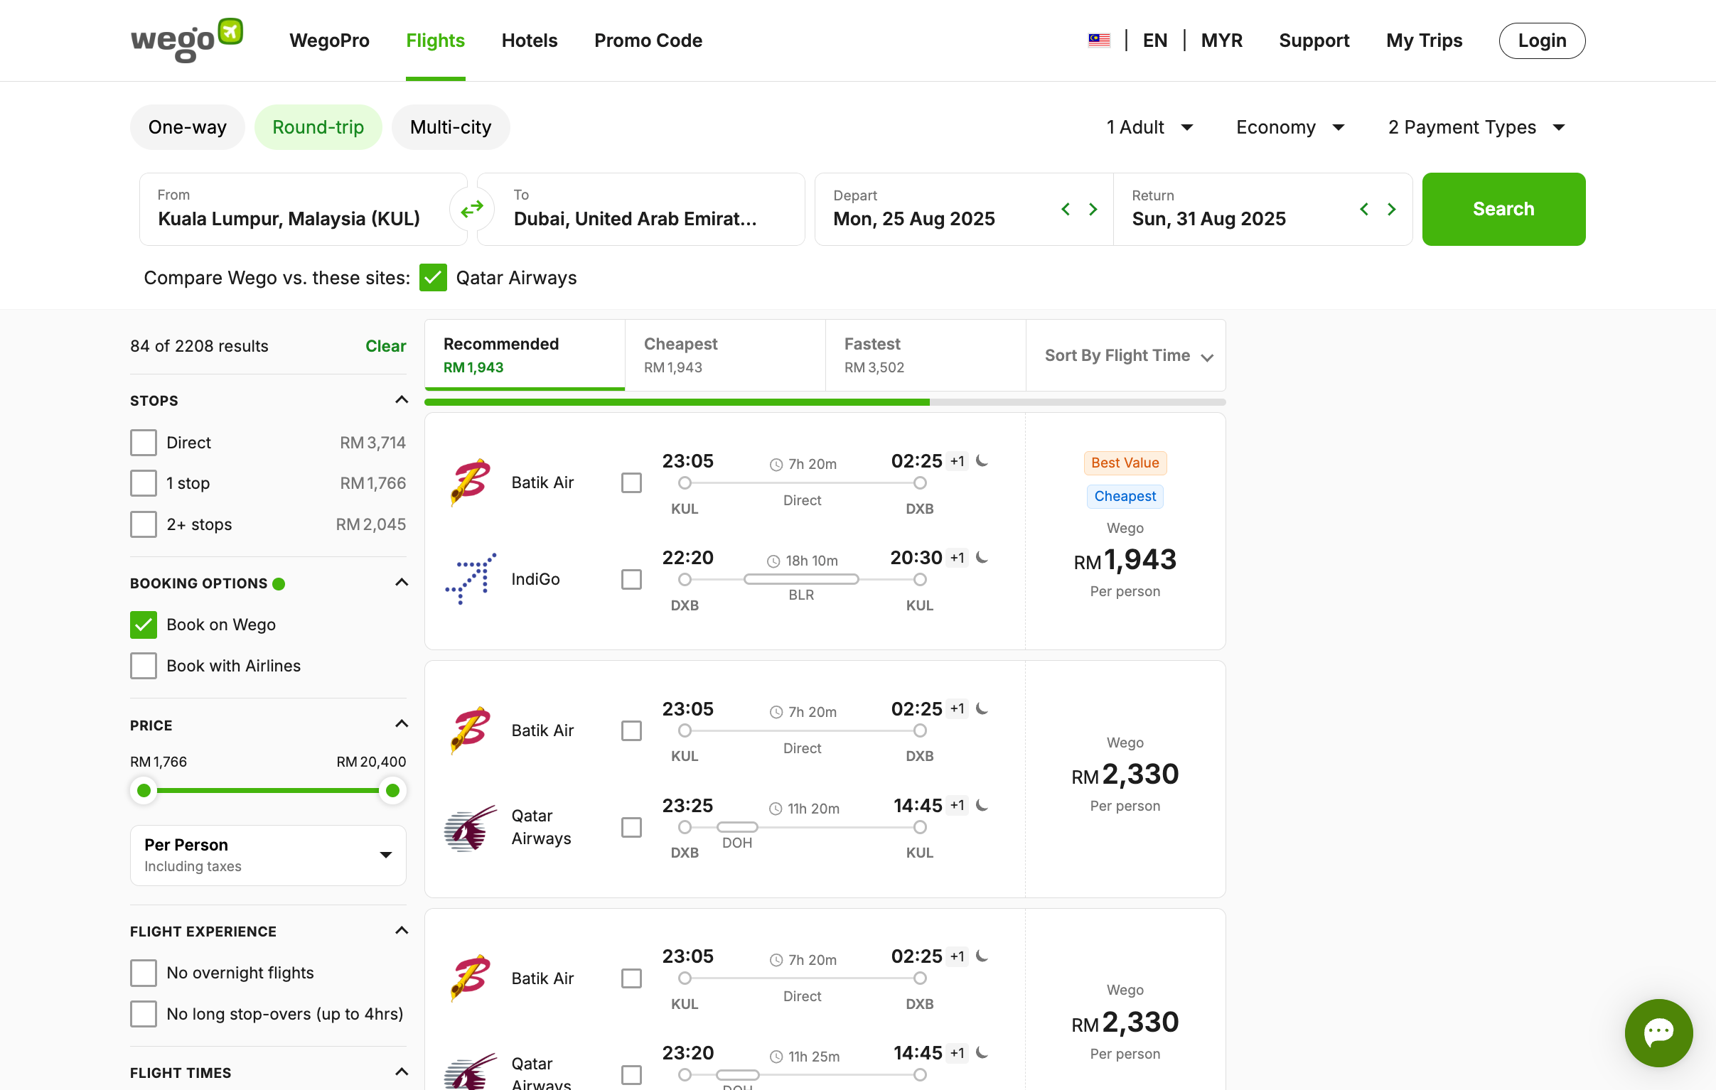Image resolution: width=1716 pixels, height=1090 pixels.
Task: Open the Hotels menu item
Action: click(x=530, y=41)
